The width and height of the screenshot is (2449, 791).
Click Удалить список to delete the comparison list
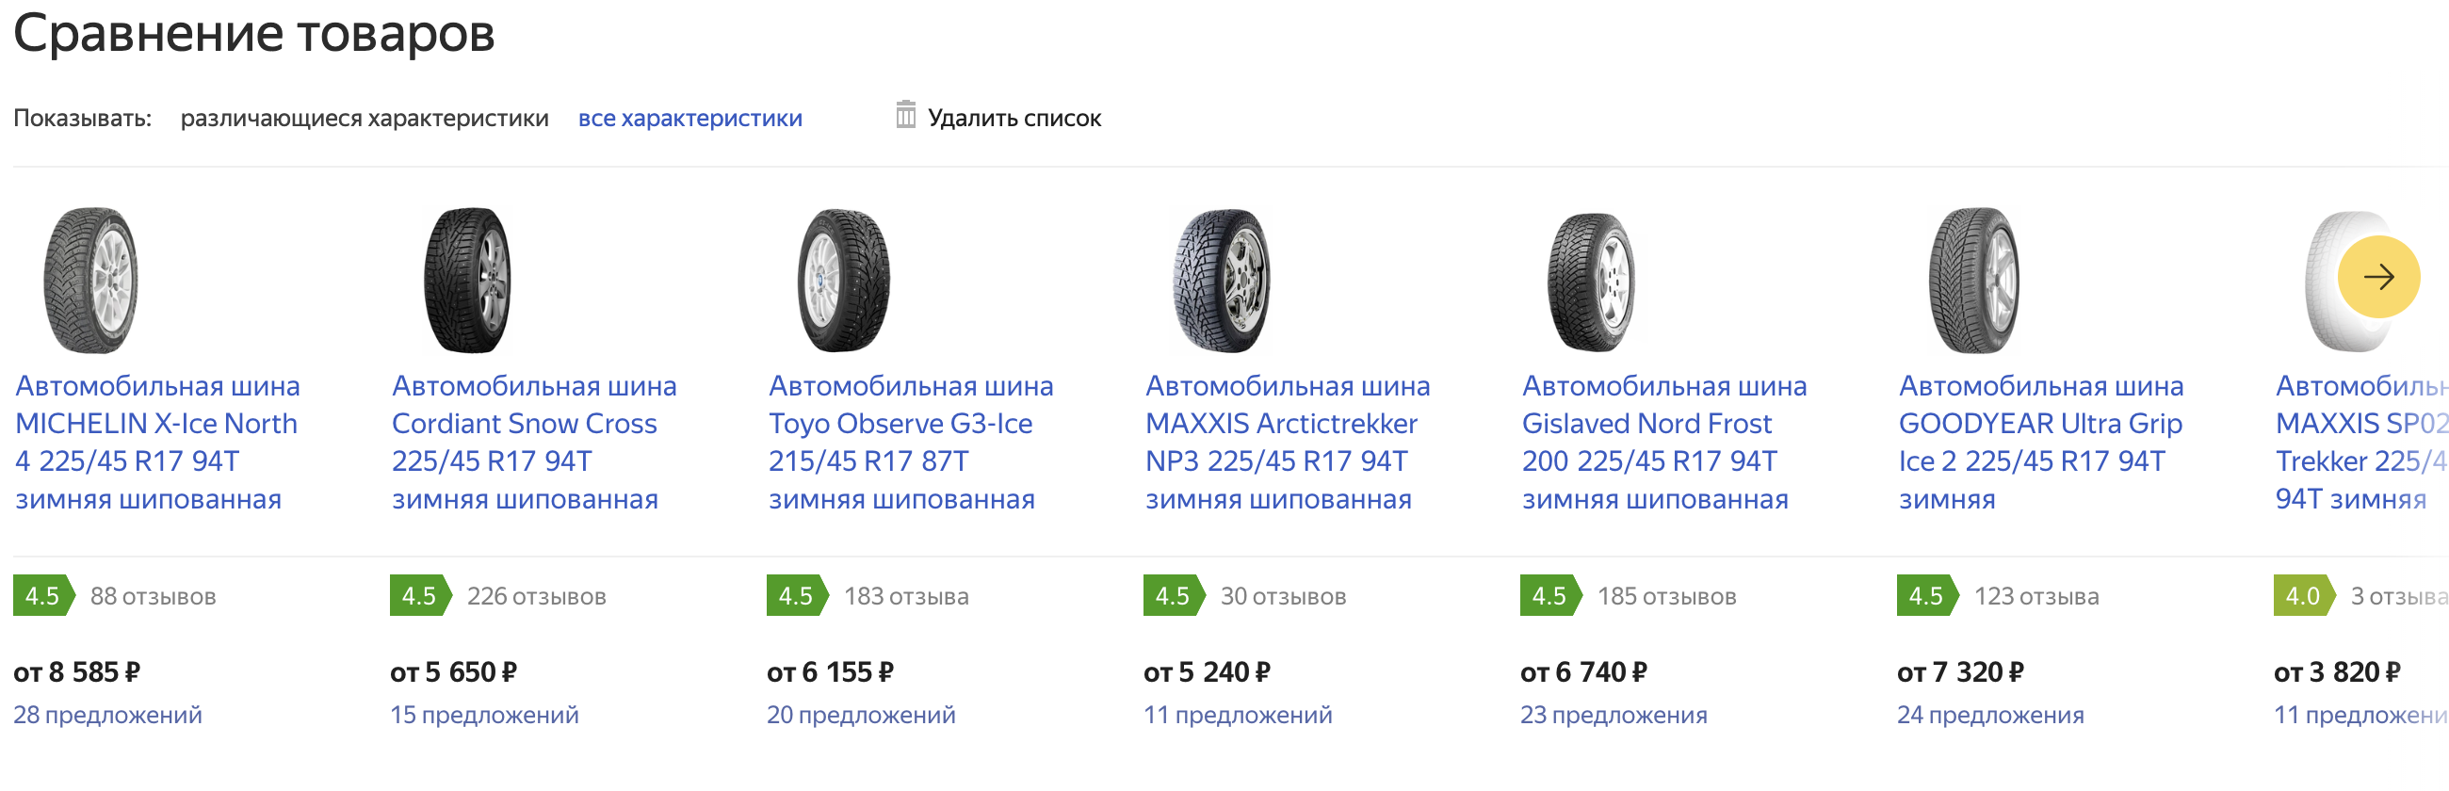click(x=1014, y=119)
